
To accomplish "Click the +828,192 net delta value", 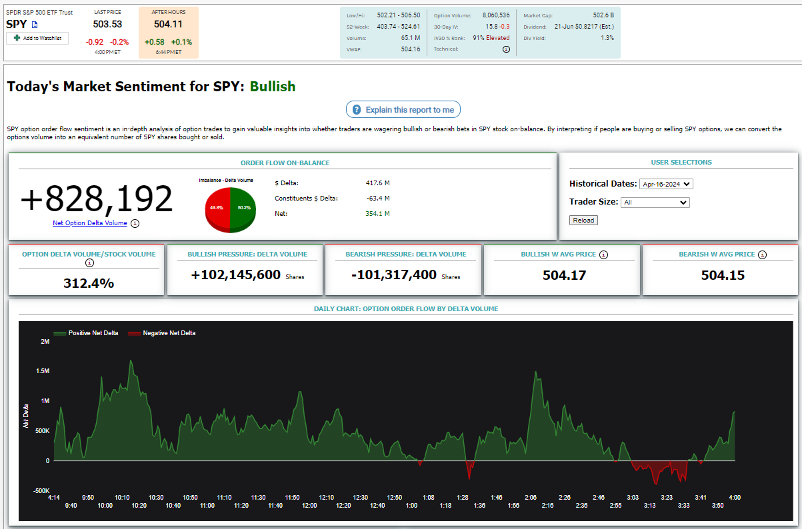I will [x=97, y=199].
